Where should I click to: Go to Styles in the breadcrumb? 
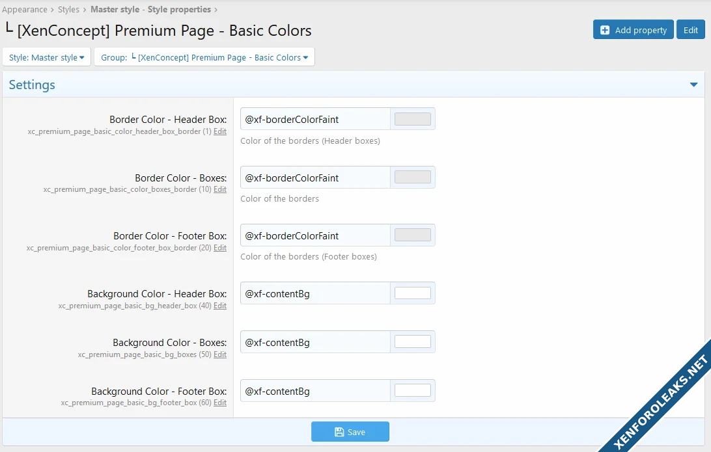[x=68, y=9]
